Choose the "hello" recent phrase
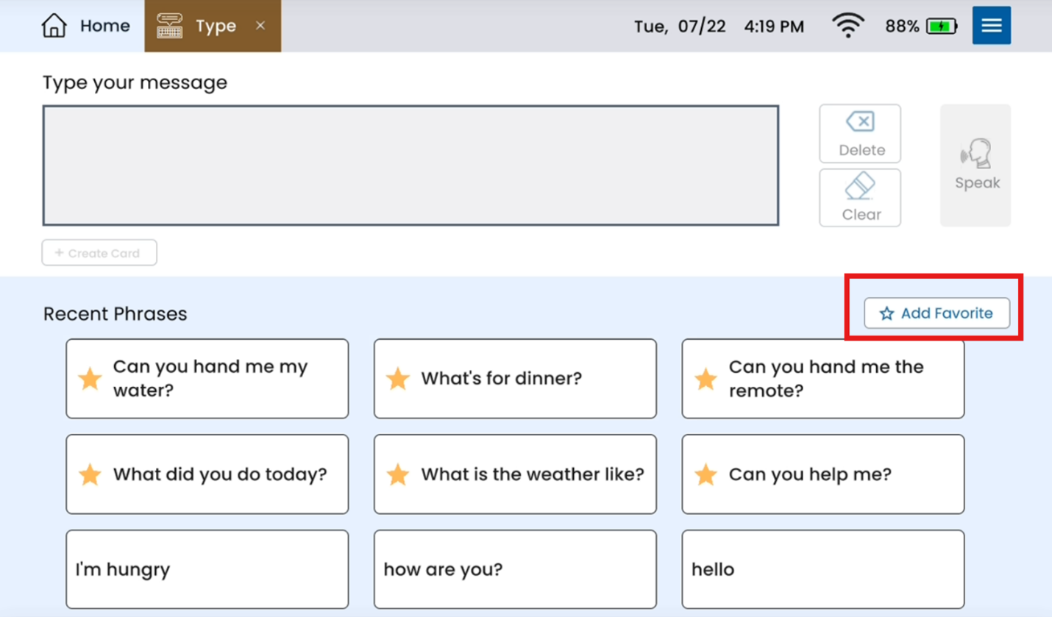 click(822, 569)
